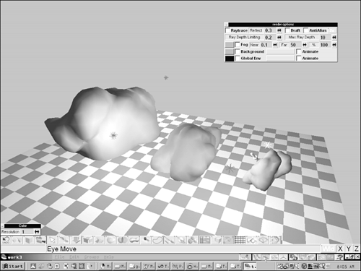
Task: Open the grid tool icon
Action: click(x=240, y=240)
